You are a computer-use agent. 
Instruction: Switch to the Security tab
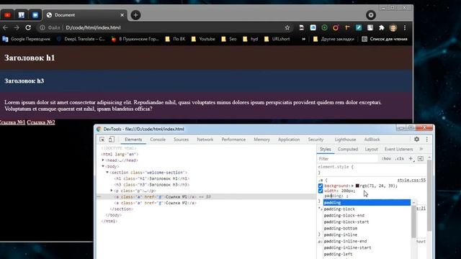[315, 140]
